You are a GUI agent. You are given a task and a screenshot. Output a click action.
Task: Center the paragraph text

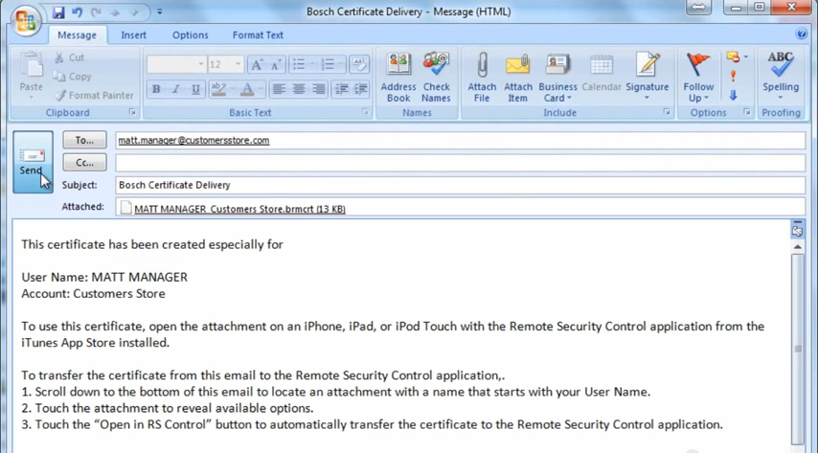[x=299, y=89]
